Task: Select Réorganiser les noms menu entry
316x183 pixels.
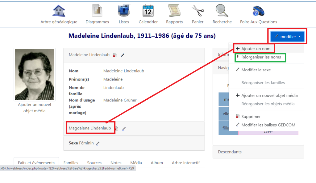Action: click(x=261, y=57)
